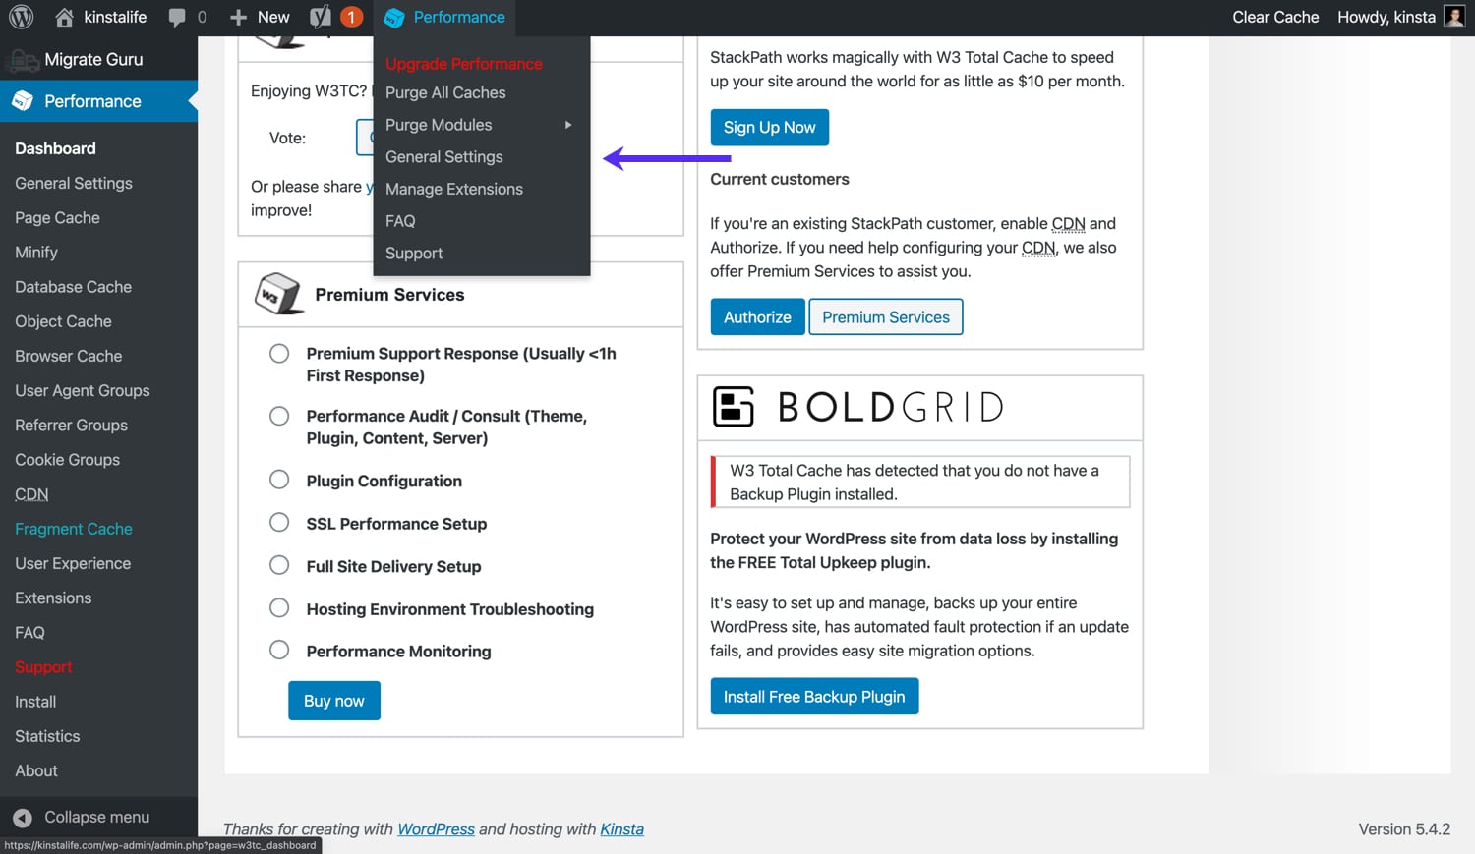Screen dimensions: 1475x854
Task: Select Full Site Delivery Setup
Action: (x=278, y=564)
